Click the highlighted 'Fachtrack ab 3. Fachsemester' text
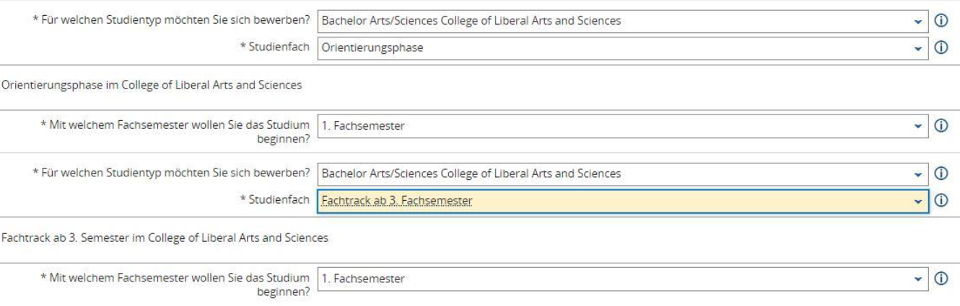 [397, 199]
